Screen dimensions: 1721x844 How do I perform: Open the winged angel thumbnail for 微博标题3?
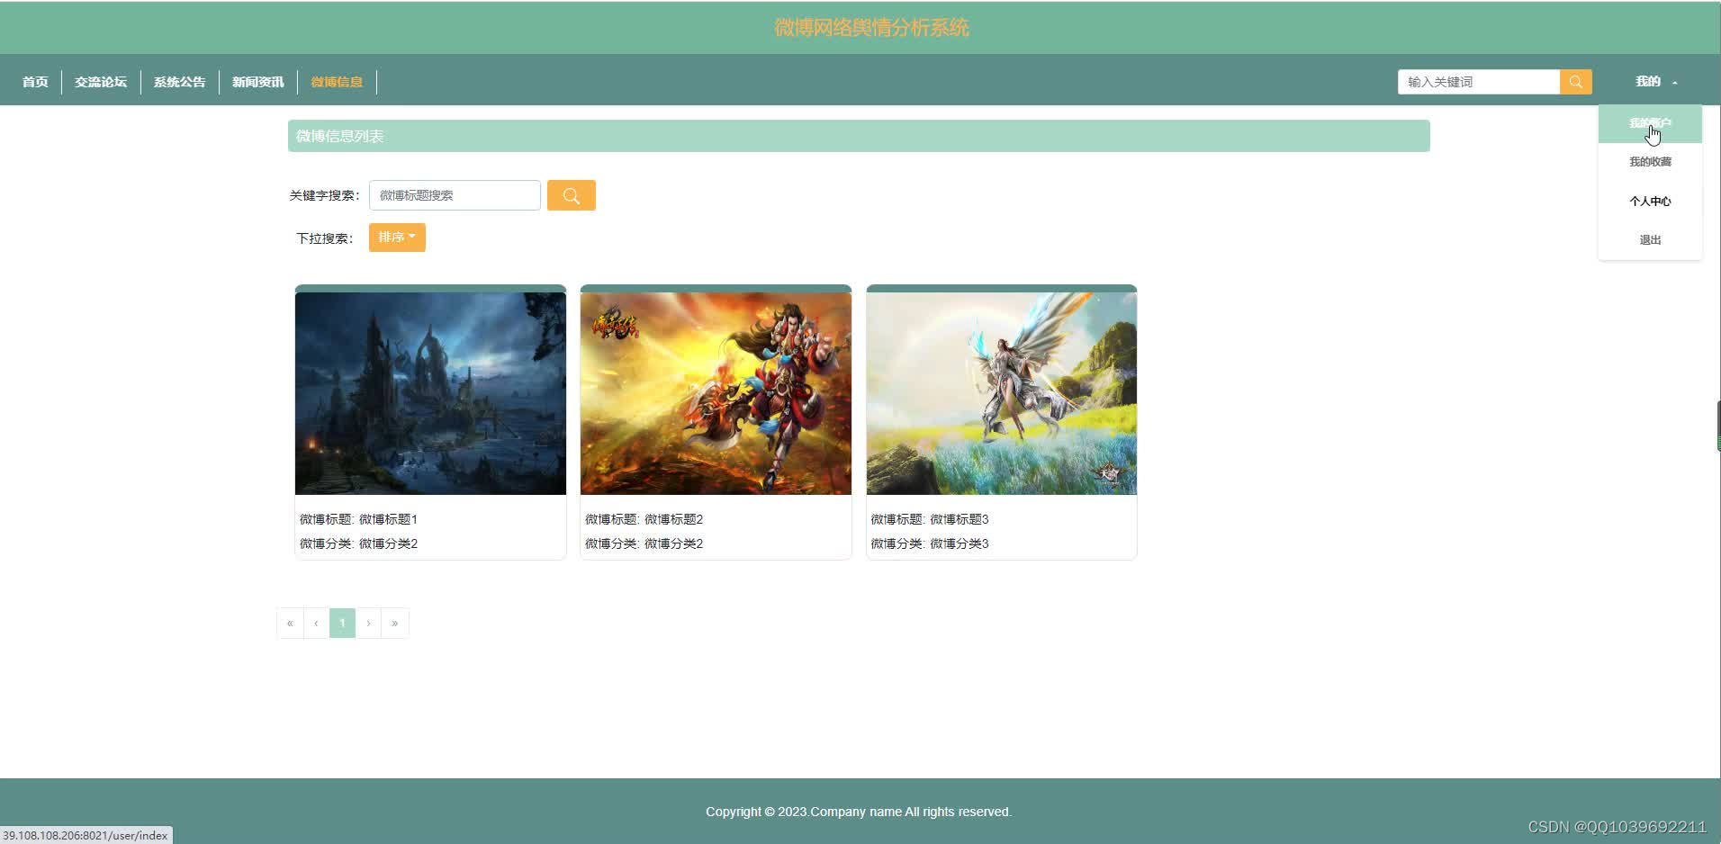point(1001,393)
